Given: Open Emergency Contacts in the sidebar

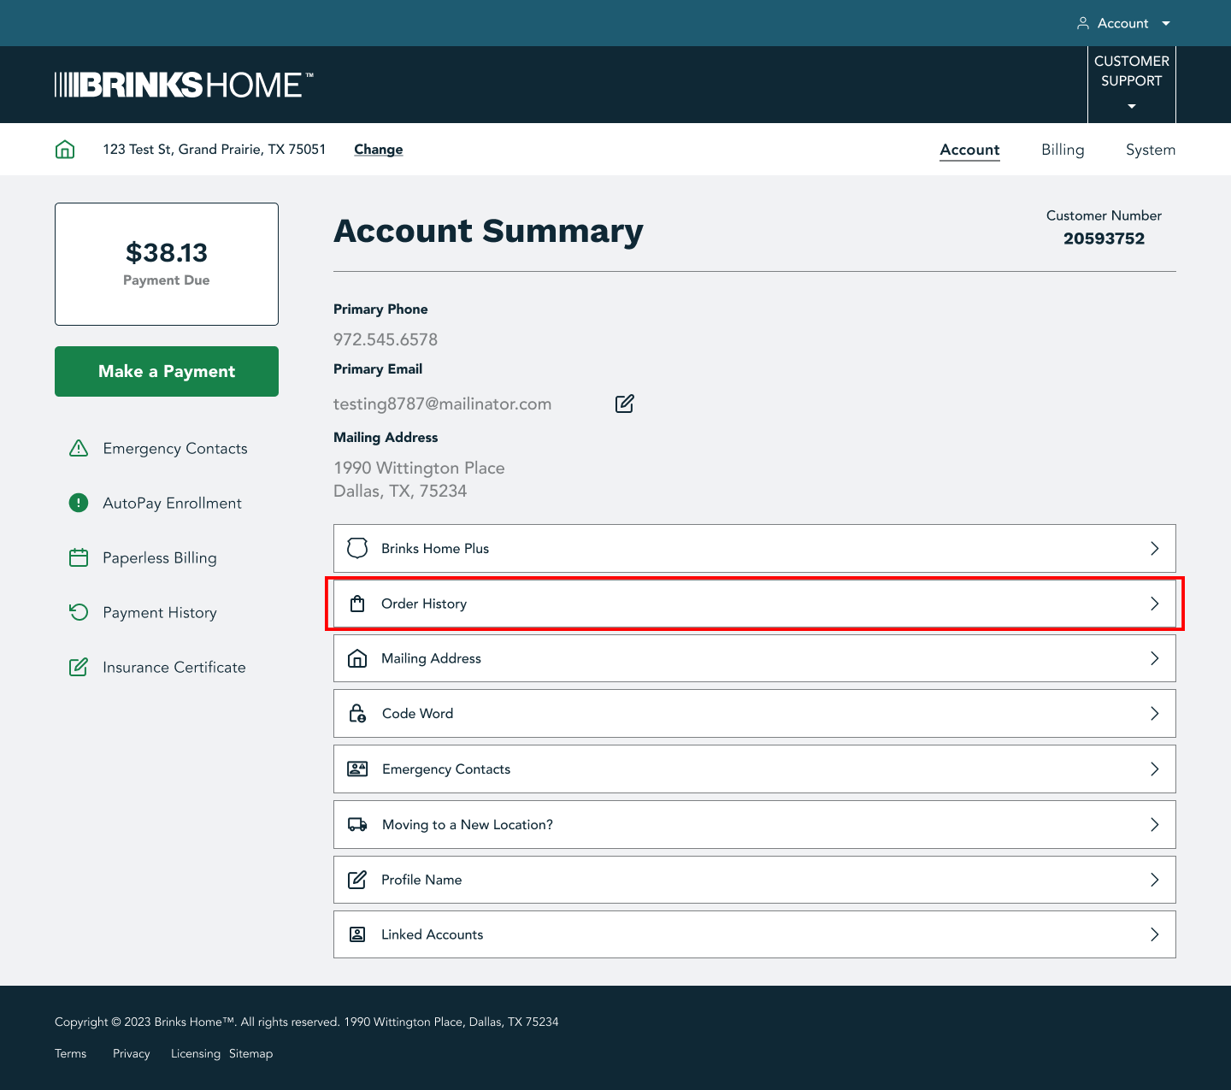Looking at the screenshot, I should tap(175, 448).
